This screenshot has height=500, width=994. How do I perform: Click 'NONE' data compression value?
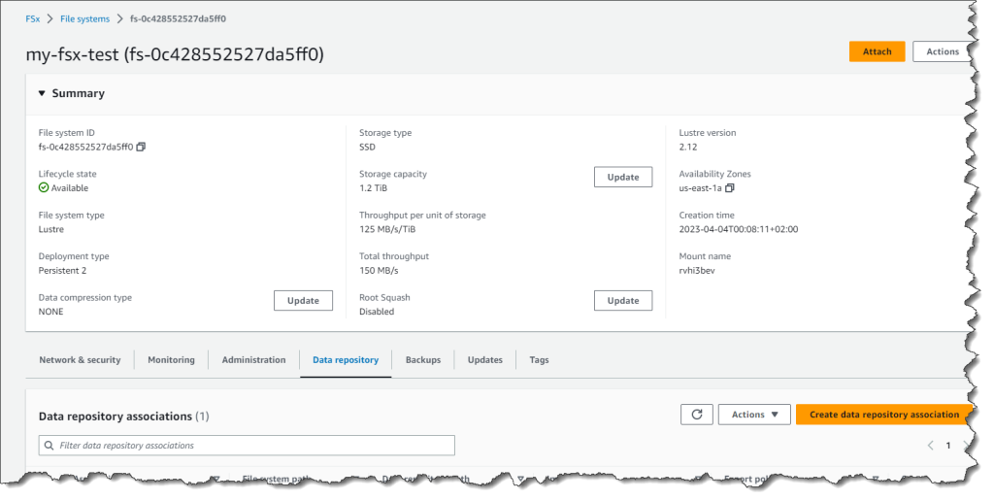[x=50, y=312]
